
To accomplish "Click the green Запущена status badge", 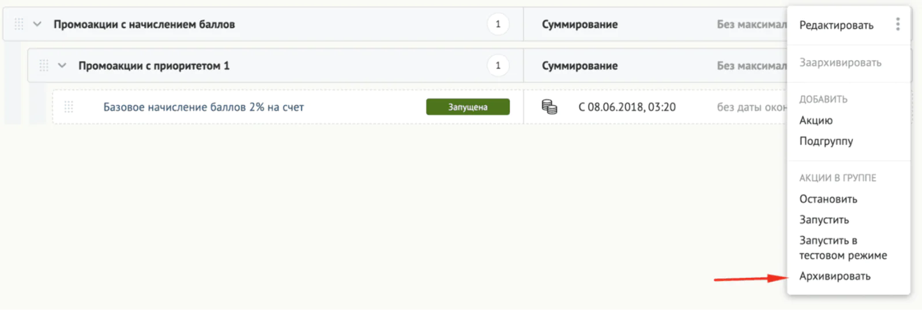I will click(468, 107).
